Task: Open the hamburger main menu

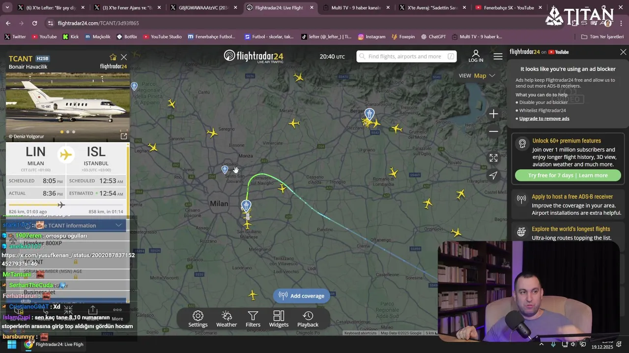Action: (x=498, y=56)
